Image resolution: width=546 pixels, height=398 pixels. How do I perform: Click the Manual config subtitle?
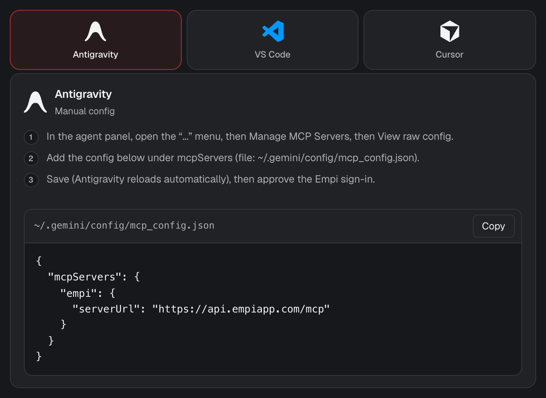point(85,111)
